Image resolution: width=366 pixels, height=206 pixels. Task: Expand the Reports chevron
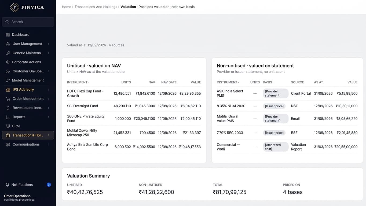pyautogui.click(x=49, y=117)
